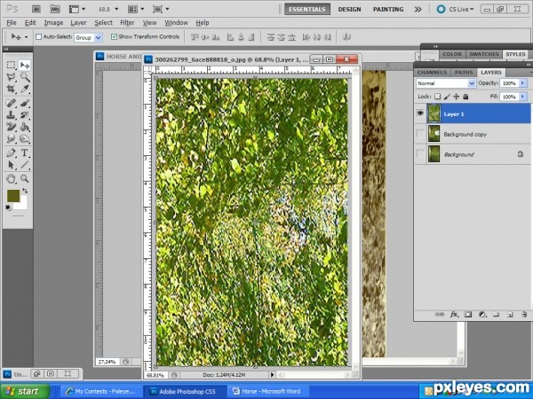Launch Bridge from the application bar
The width and height of the screenshot is (533, 399).
36,9
